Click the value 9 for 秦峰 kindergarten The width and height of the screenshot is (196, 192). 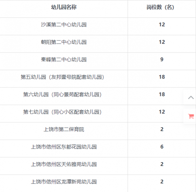[162, 59]
